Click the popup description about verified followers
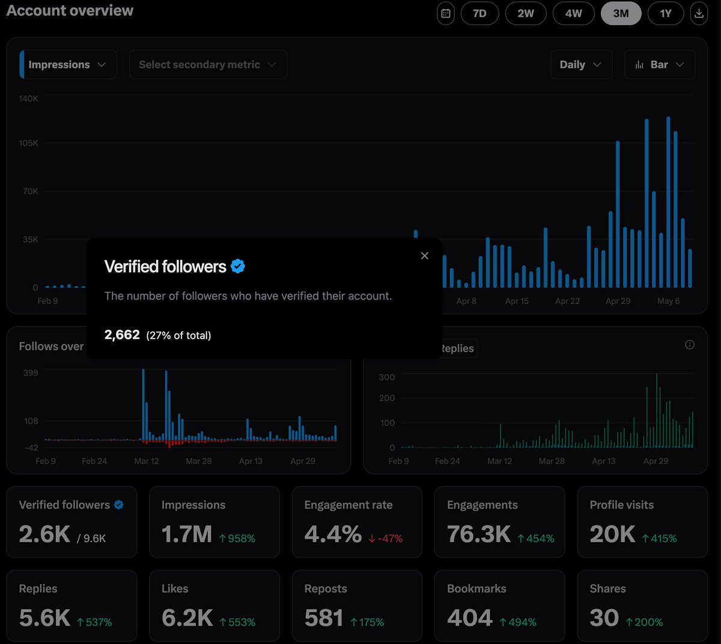The width and height of the screenshot is (721, 644). [248, 296]
